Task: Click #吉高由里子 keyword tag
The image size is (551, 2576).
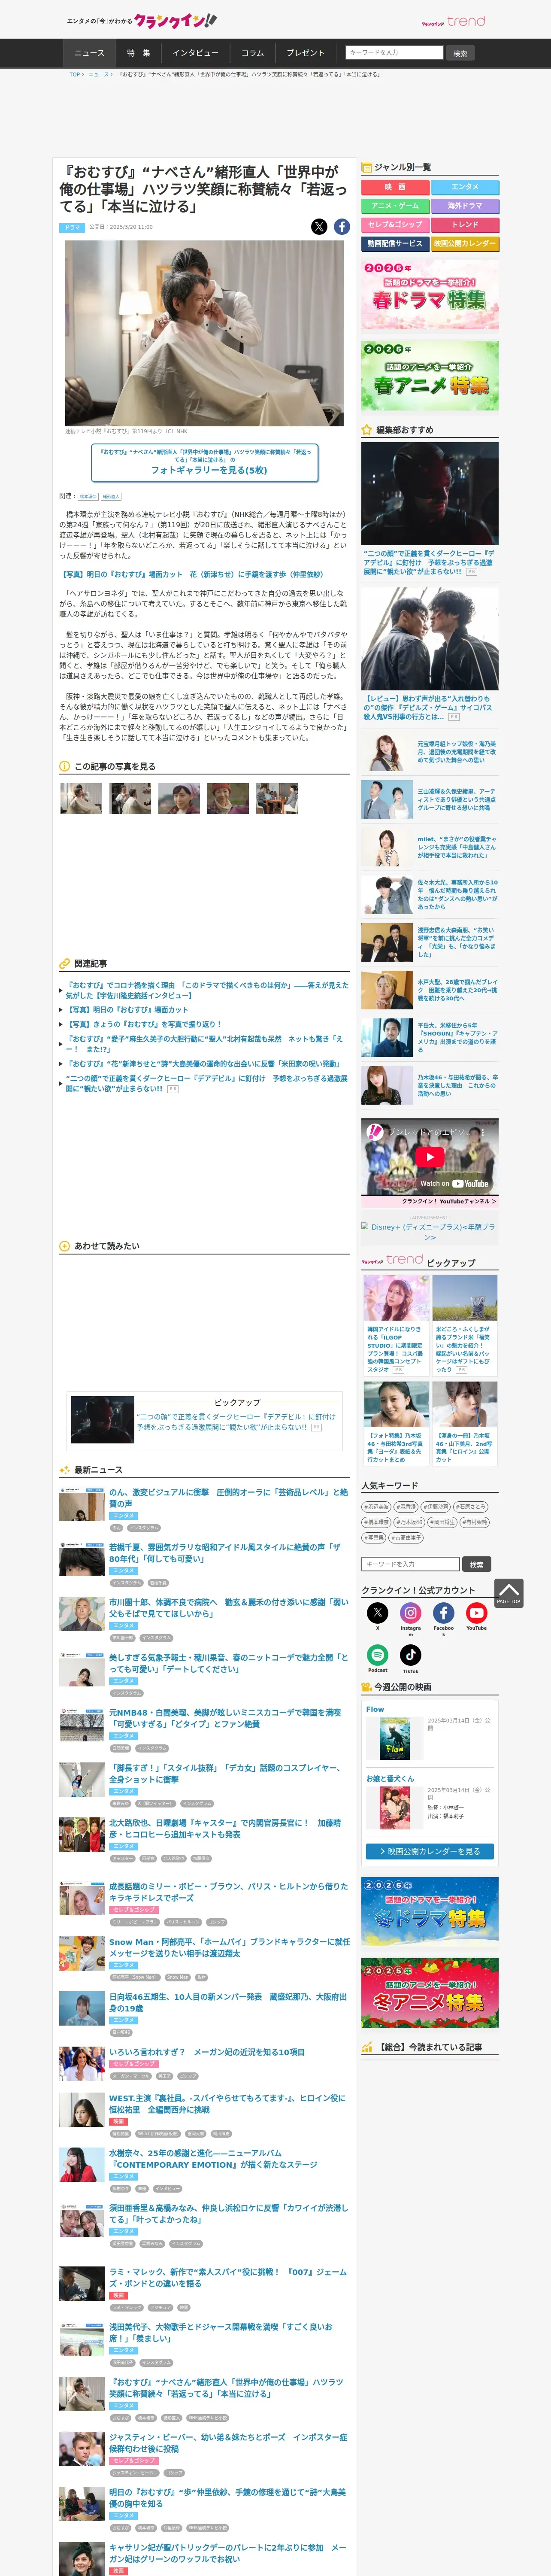Action: click(x=405, y=1538)
